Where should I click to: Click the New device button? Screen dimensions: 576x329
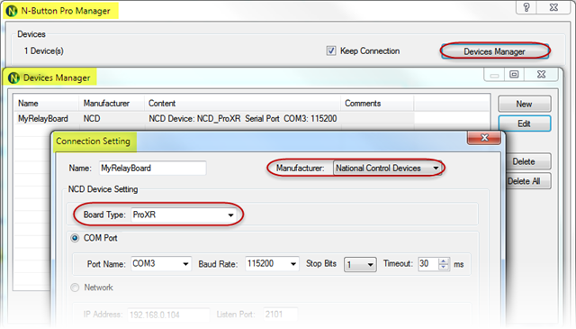coord(524,105)
